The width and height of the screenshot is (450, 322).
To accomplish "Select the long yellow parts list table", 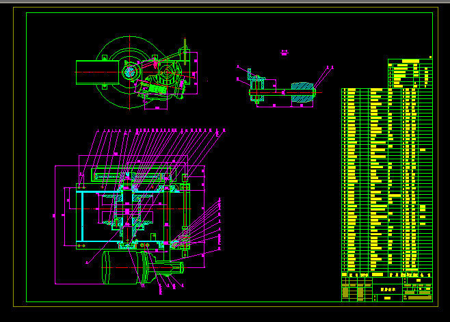I will [387, 183].
